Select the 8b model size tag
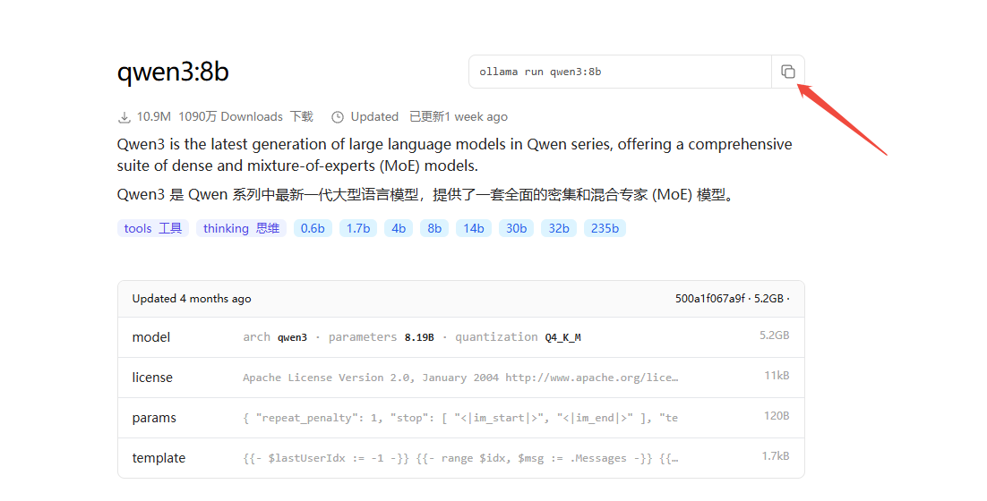 [434, 228]
